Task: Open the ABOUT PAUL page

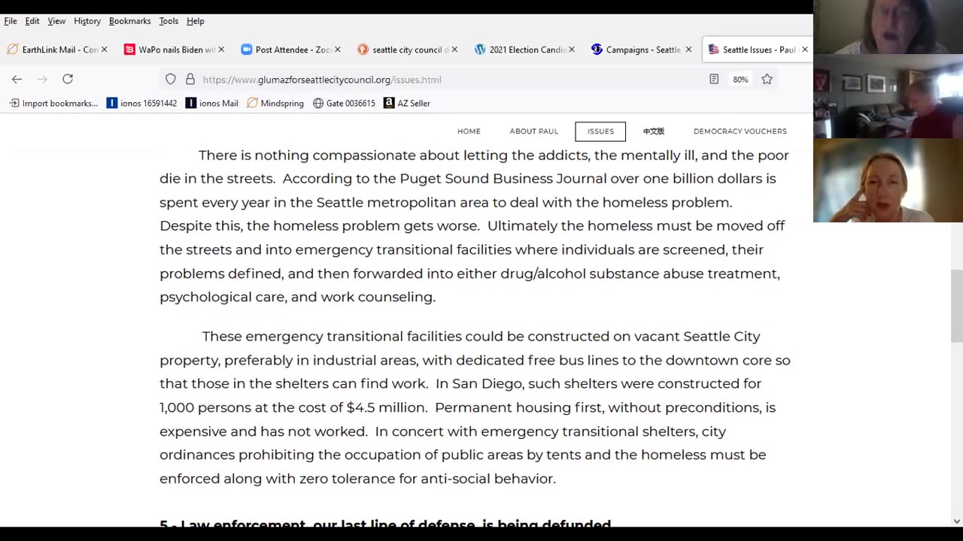Action: pos(534,131)
